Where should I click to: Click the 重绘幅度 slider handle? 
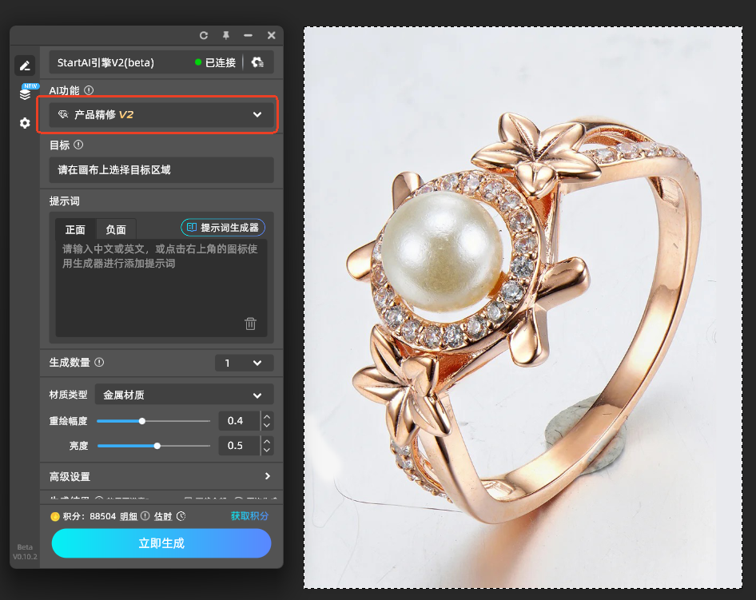(x=141, y=421)
